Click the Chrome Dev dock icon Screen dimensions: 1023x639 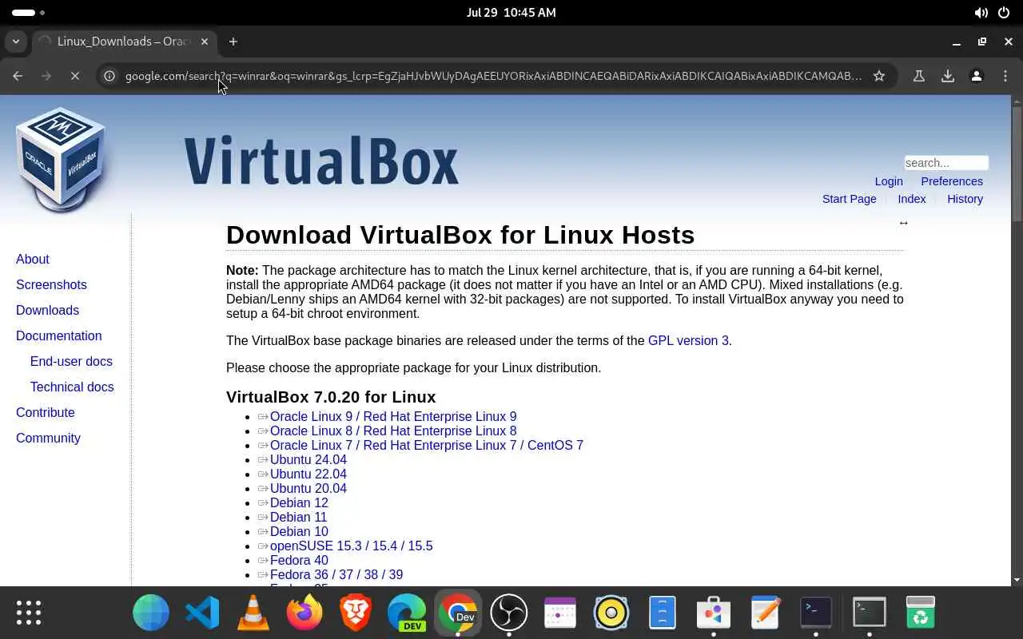click(x=458, y=613)
